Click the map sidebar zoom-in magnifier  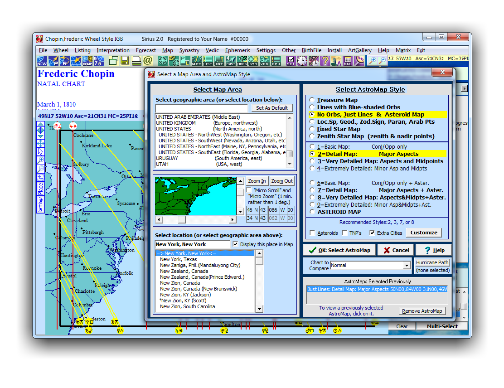[x=40, y=160]
